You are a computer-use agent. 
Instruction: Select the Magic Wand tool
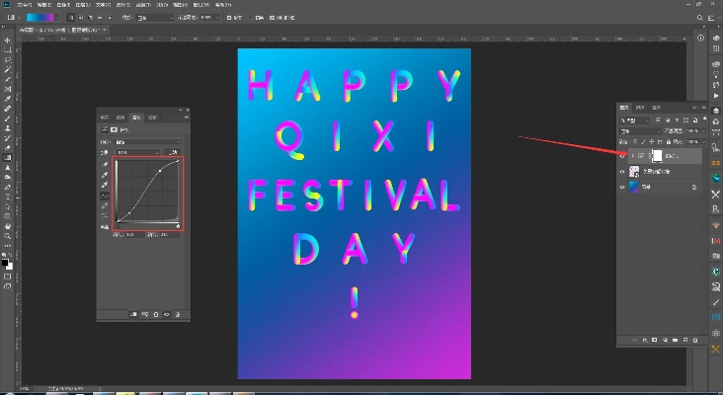point(7,69)
